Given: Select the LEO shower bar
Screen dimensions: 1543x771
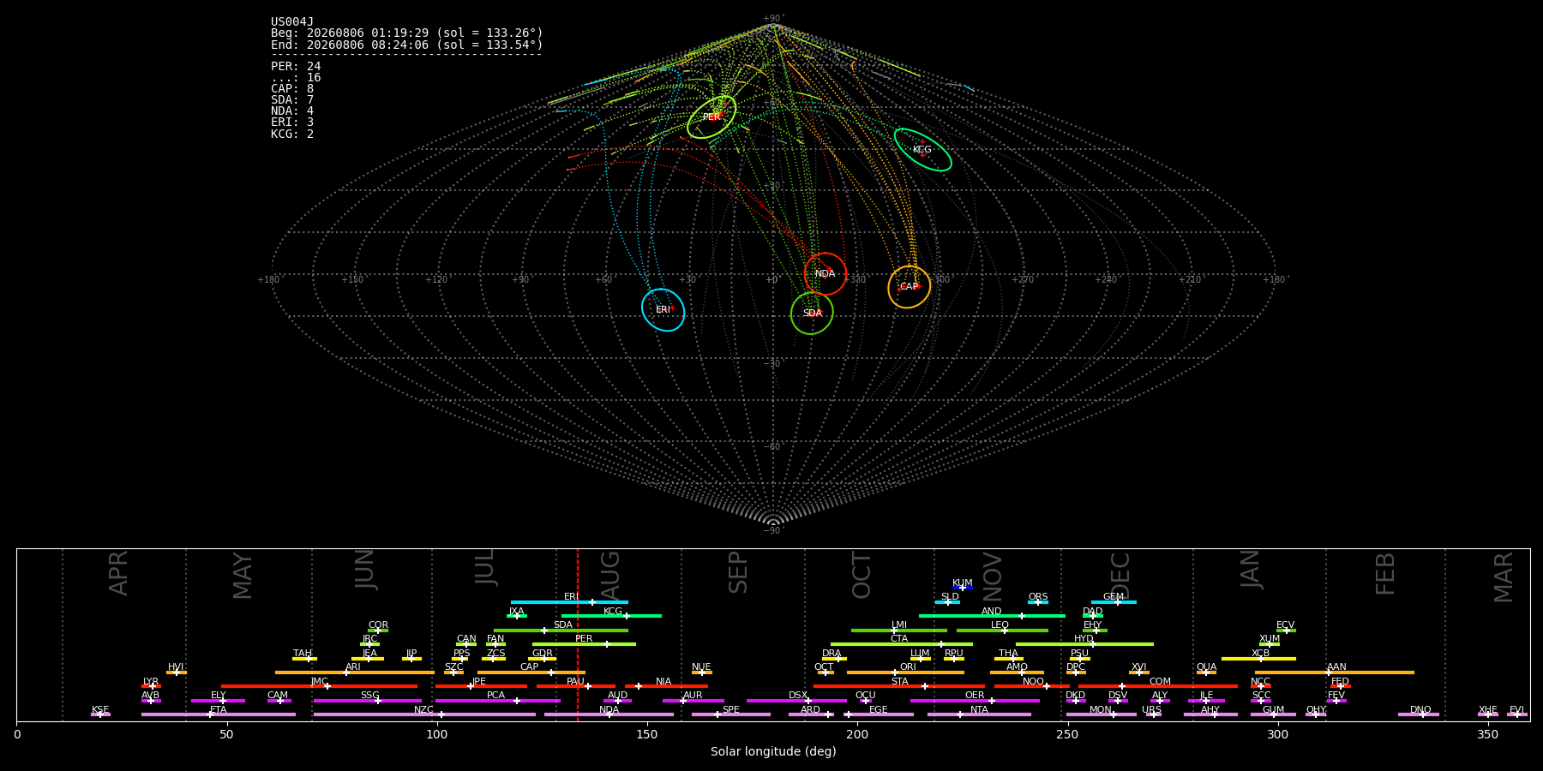Looking at the screenshot, I should pos(1002,631).
